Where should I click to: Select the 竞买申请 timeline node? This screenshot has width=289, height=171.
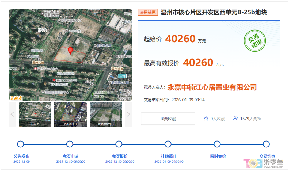[x=70, y=144]
